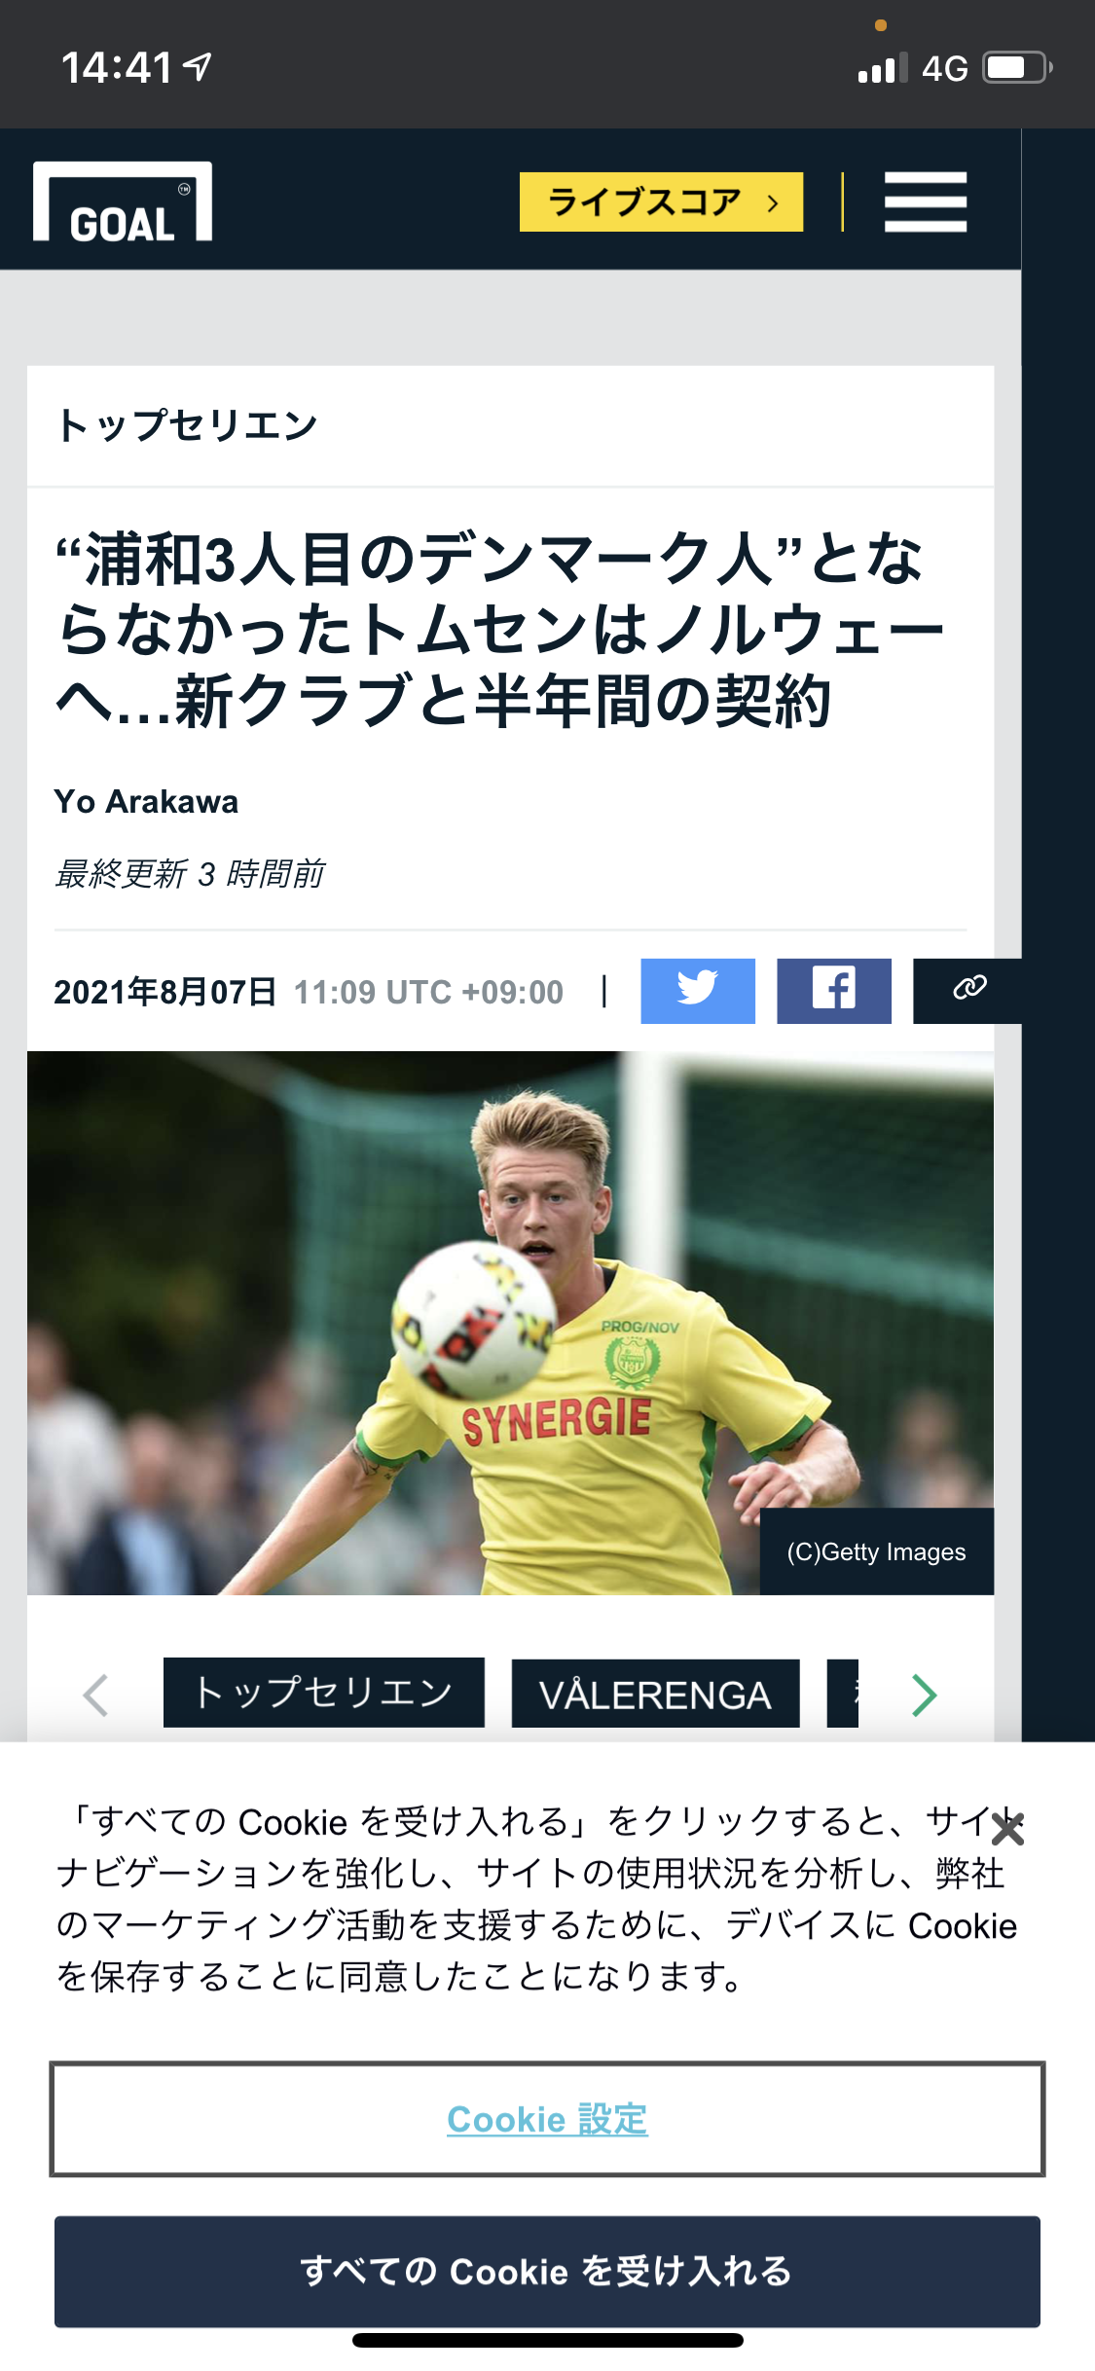
Task: Accept all cookies with すべての Cookie を受け入れる
Action: [x=547, y=2271]
